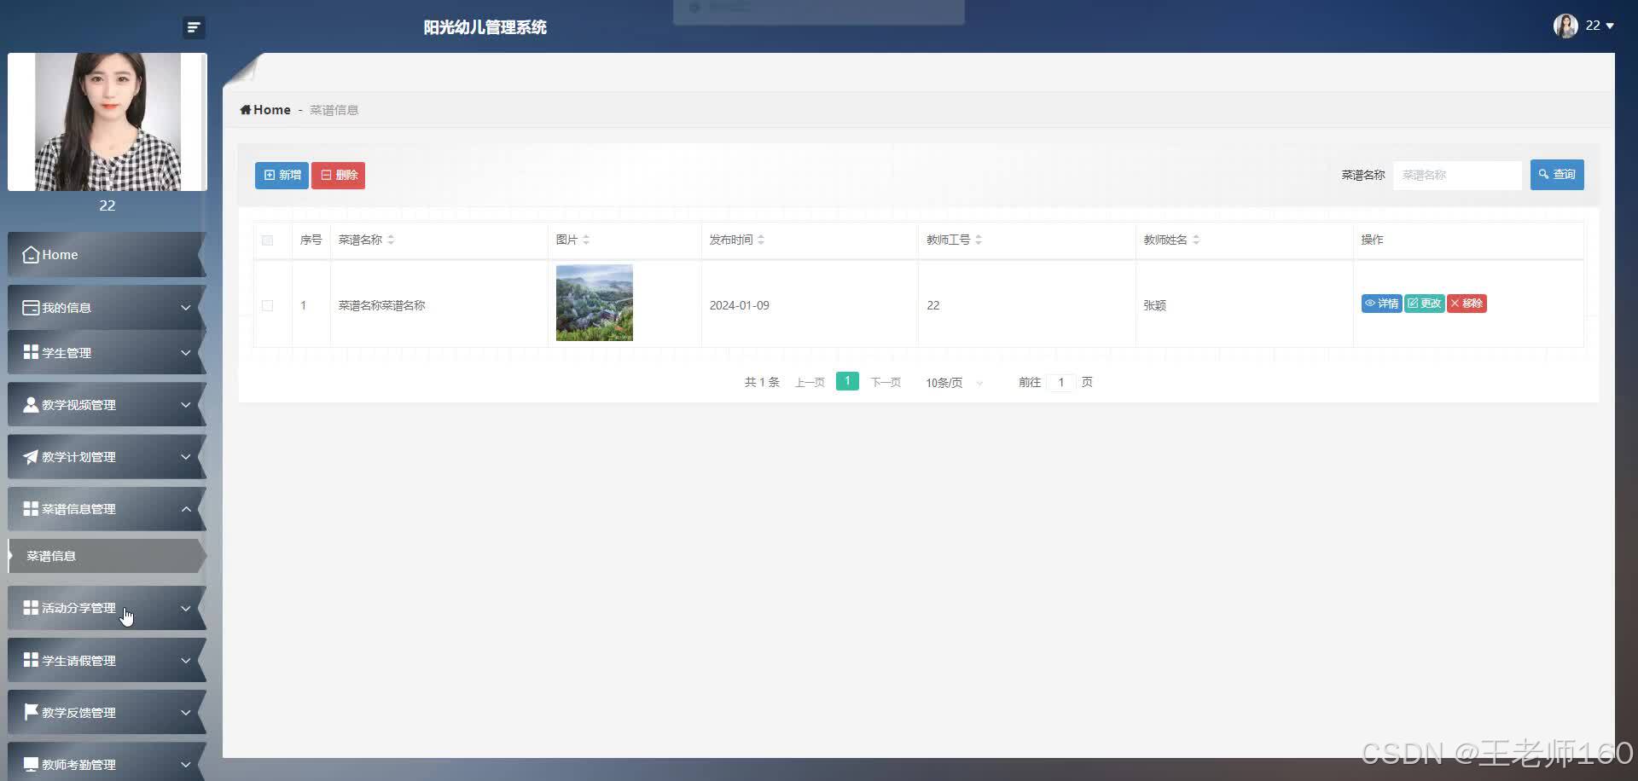Screen dimensions: 1638x781
Task: Click the breadcrumb Home icon
Action: click(246, 110)
